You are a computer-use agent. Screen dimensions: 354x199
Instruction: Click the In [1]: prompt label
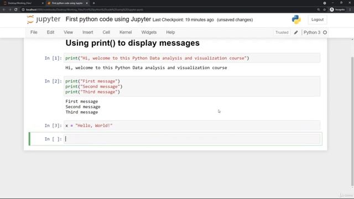[53, 58]
